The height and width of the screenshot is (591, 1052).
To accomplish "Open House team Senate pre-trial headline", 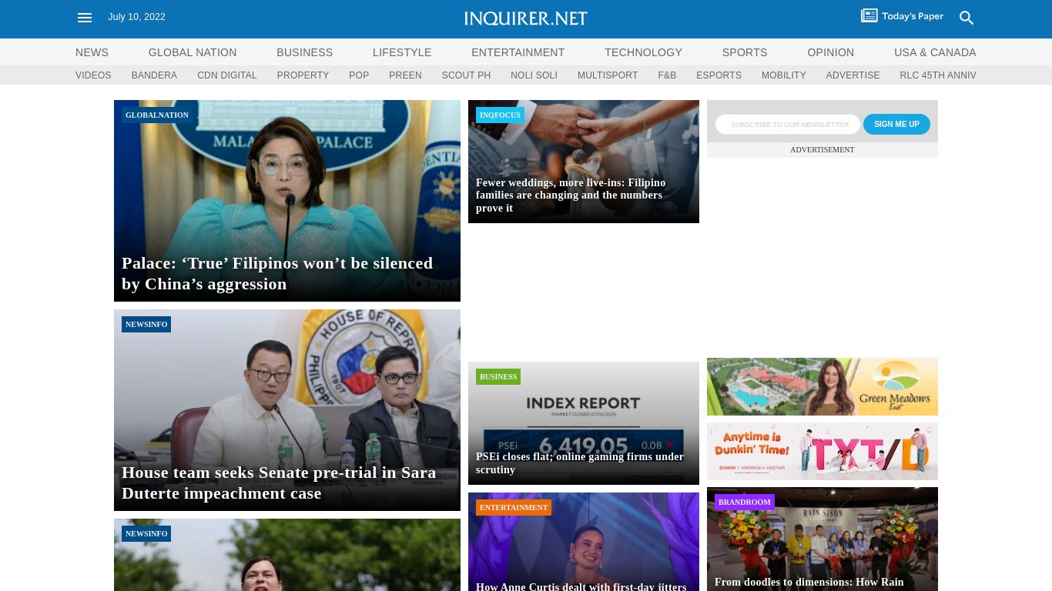I will (x=279, y=482).
